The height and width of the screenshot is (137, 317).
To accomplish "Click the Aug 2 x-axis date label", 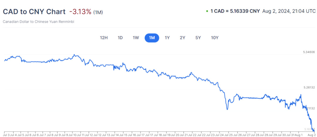I will (311, 135).
